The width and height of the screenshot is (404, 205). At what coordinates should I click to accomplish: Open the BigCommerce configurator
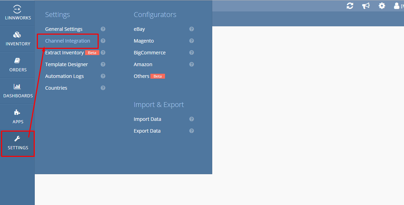[x=150, y=53]
